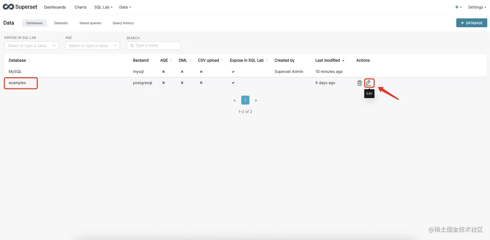Click the Superset logo

point(20,7)
